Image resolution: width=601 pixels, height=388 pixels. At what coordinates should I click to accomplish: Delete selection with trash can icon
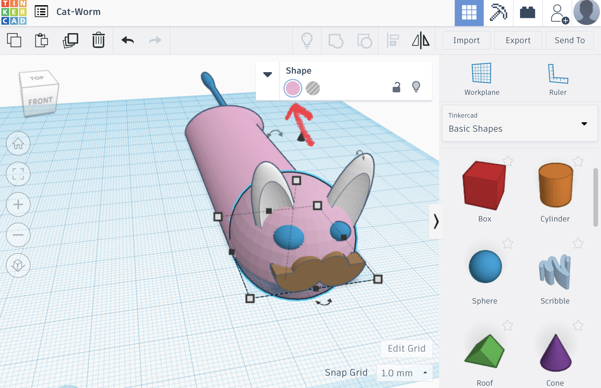click(x=98, y=40)
